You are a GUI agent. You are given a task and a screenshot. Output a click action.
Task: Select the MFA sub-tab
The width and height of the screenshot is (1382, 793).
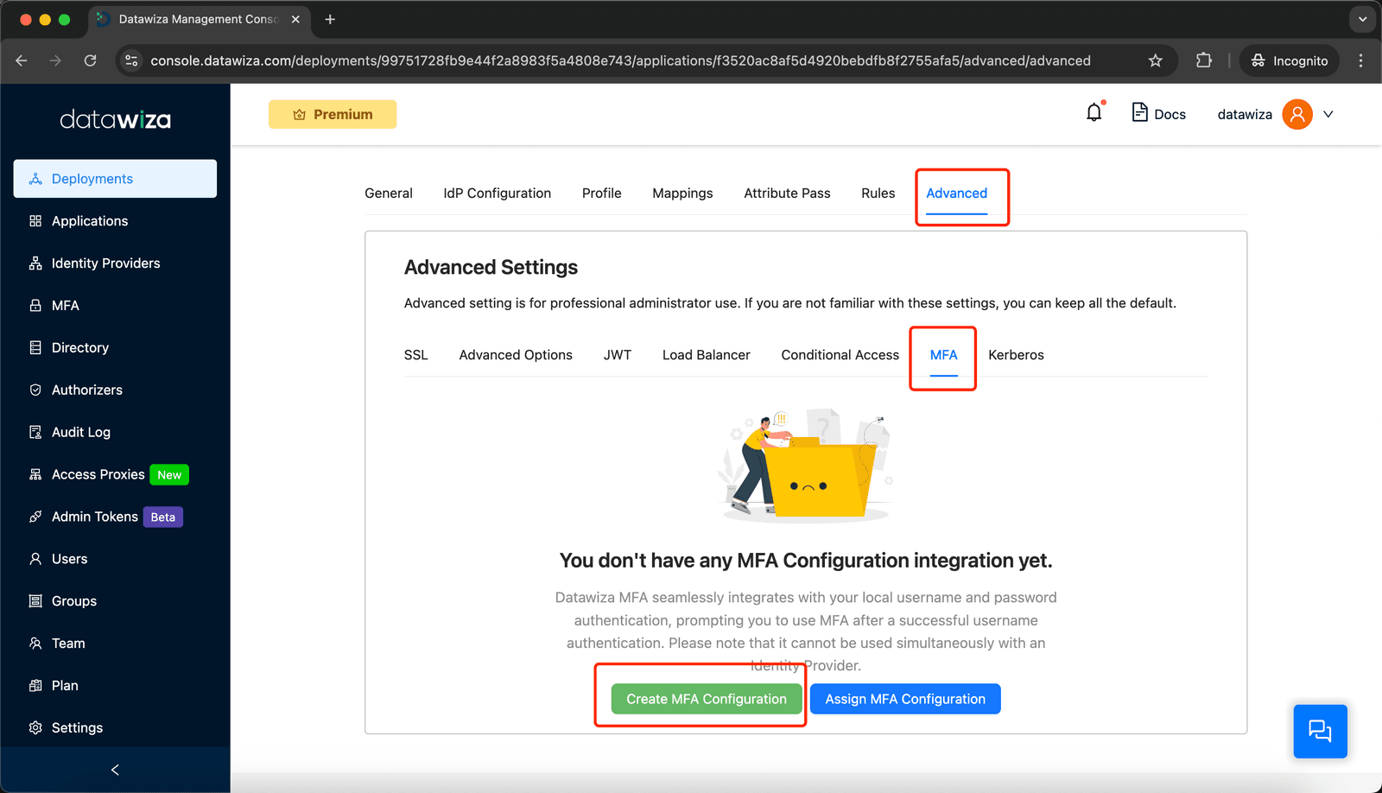pos(944,355)
